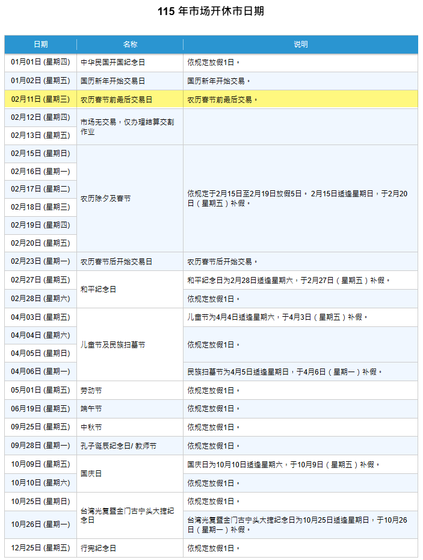The width and height of the screenshot is (423, 560).
Task: Select the 10月26日 (星期一) date cell
Action: pos(41,524)
